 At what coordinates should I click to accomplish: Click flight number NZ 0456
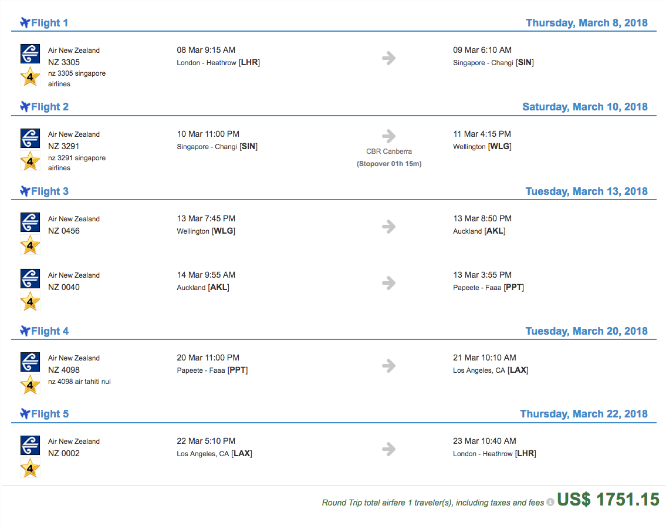click(x=64, y=231)
